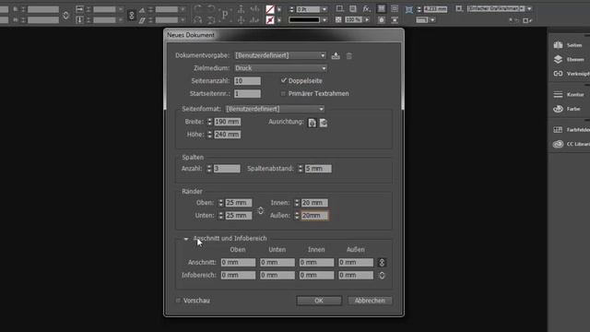
Task: Click the fx effects icon in toolbar
Action: (367, 8)
